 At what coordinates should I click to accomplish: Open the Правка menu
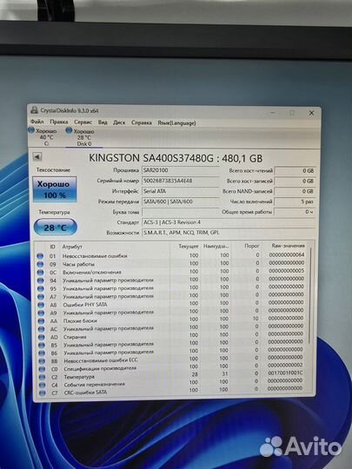59,122
